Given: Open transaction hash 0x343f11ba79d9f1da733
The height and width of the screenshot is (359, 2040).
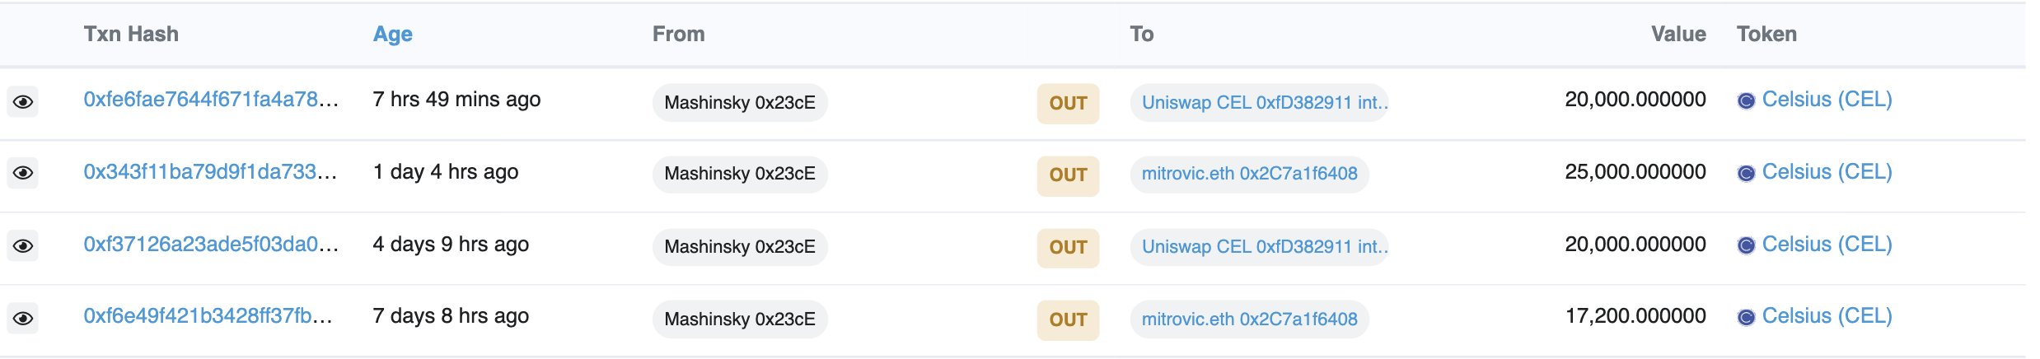Looking at the screenshot, I should 210,172.
